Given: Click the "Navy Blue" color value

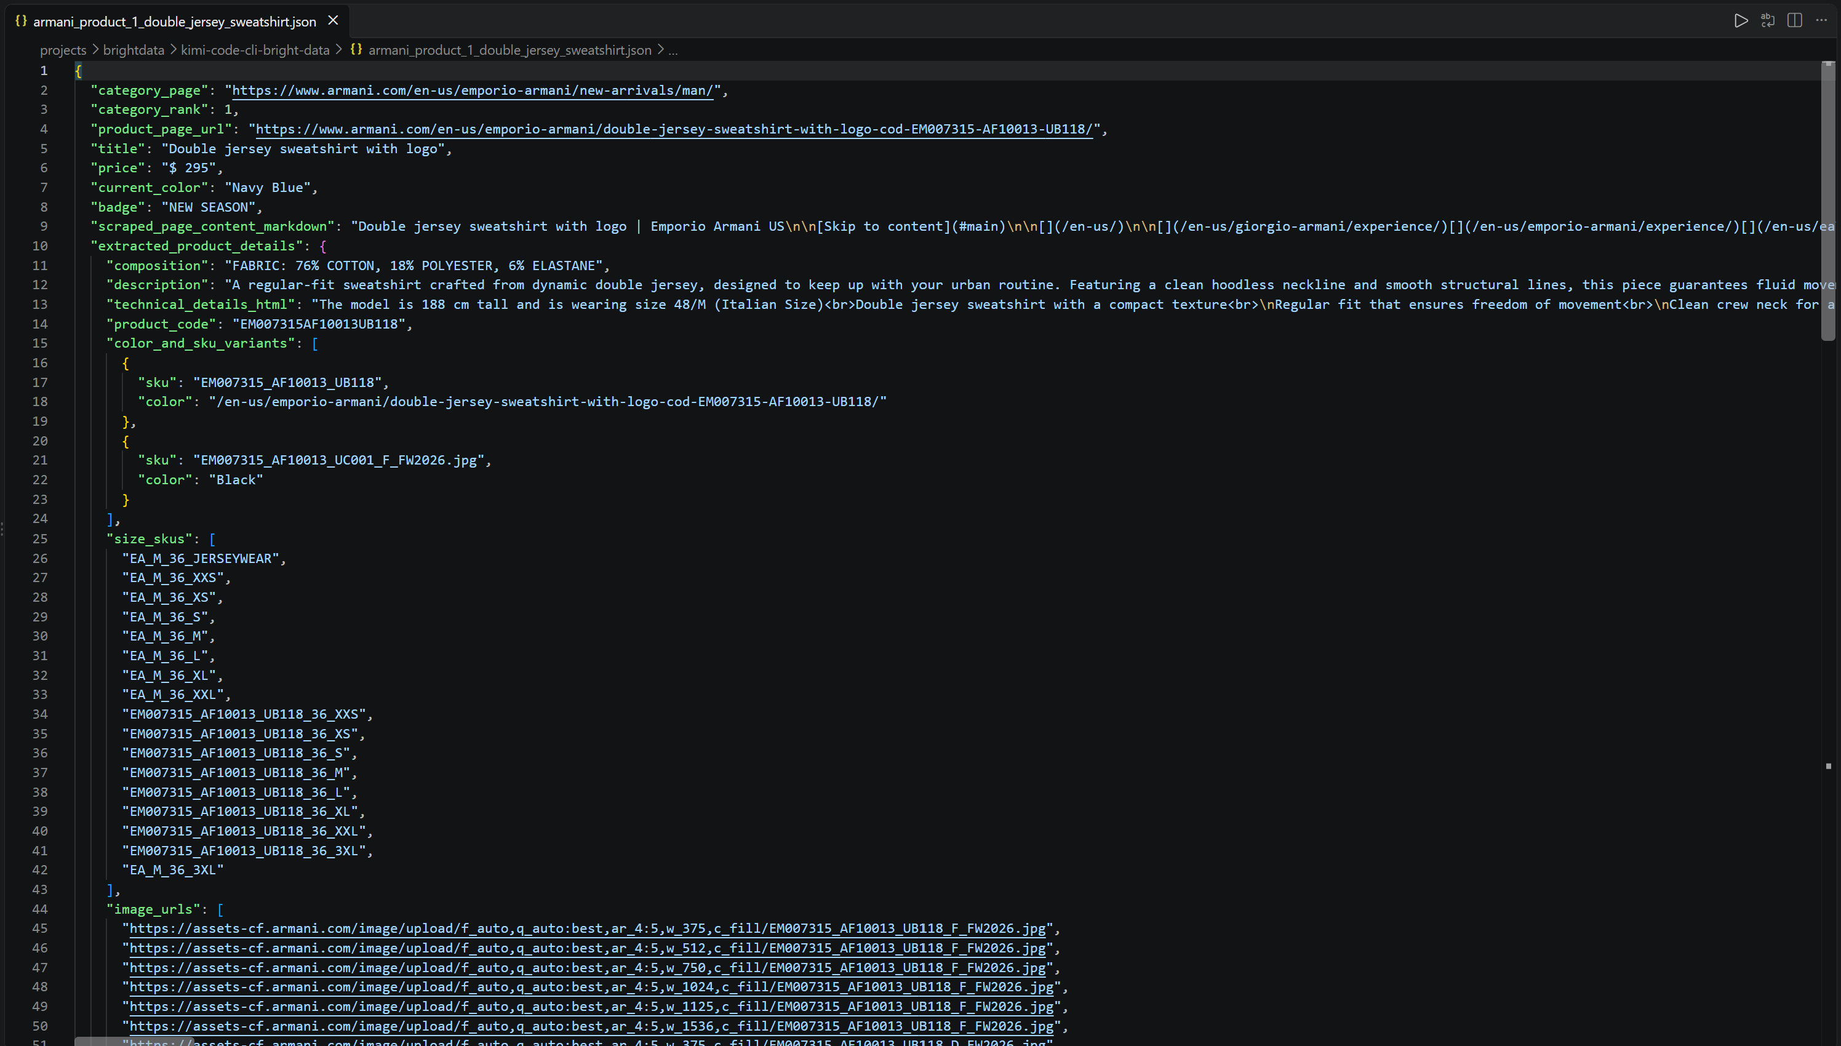Looking at the screenshot, I should pyautogui.click(x=267, y=188).
